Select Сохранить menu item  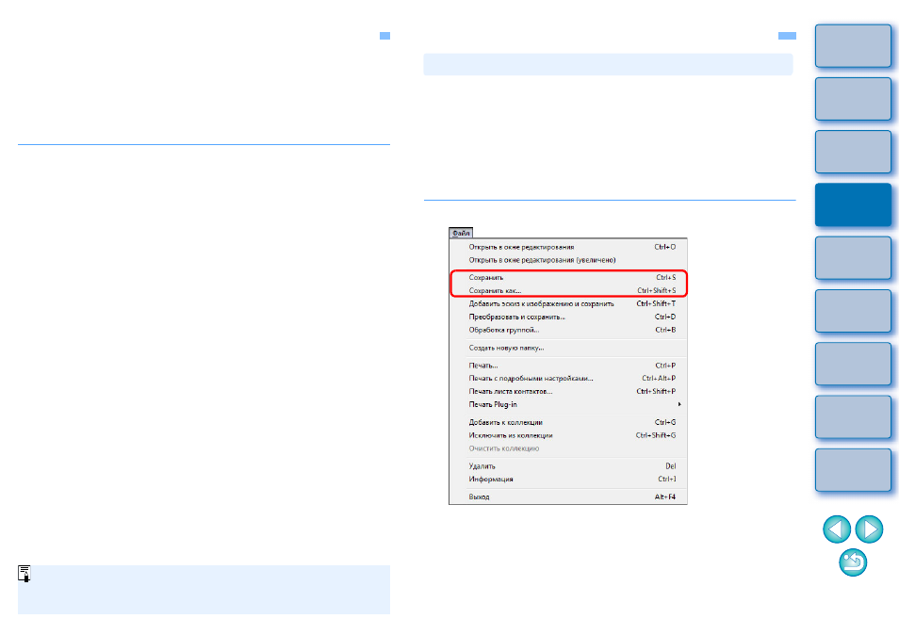[567, 277]
